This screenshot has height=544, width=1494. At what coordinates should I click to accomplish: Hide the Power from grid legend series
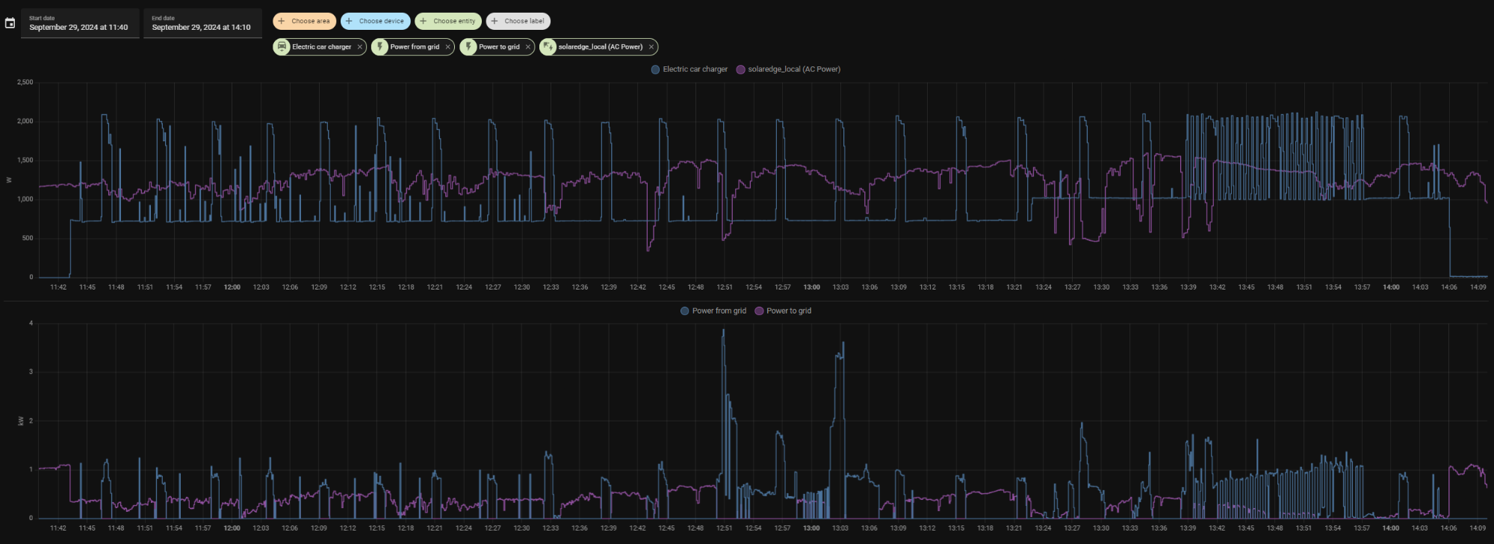pos(713,311)
